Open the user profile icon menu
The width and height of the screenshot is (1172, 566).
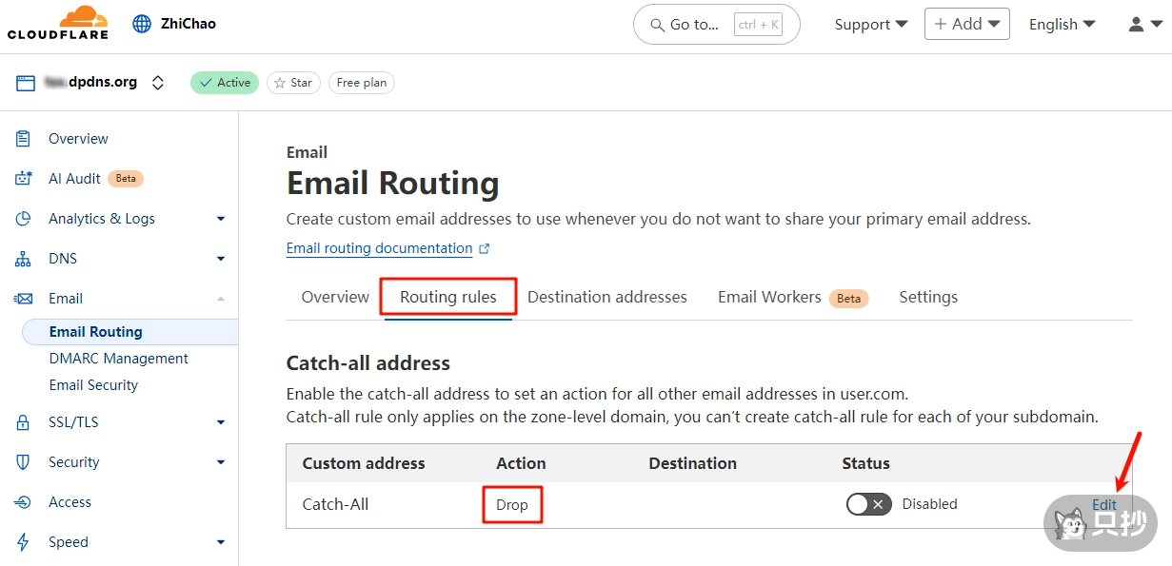1143,25
